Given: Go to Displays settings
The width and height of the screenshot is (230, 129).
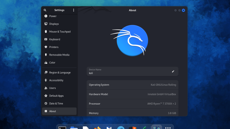Looking at the screenshot, I should (x=59, y=24).
